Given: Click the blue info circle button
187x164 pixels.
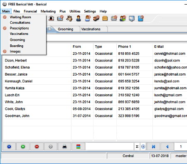Looking at the screenshot, I should [x=143, y=147].
